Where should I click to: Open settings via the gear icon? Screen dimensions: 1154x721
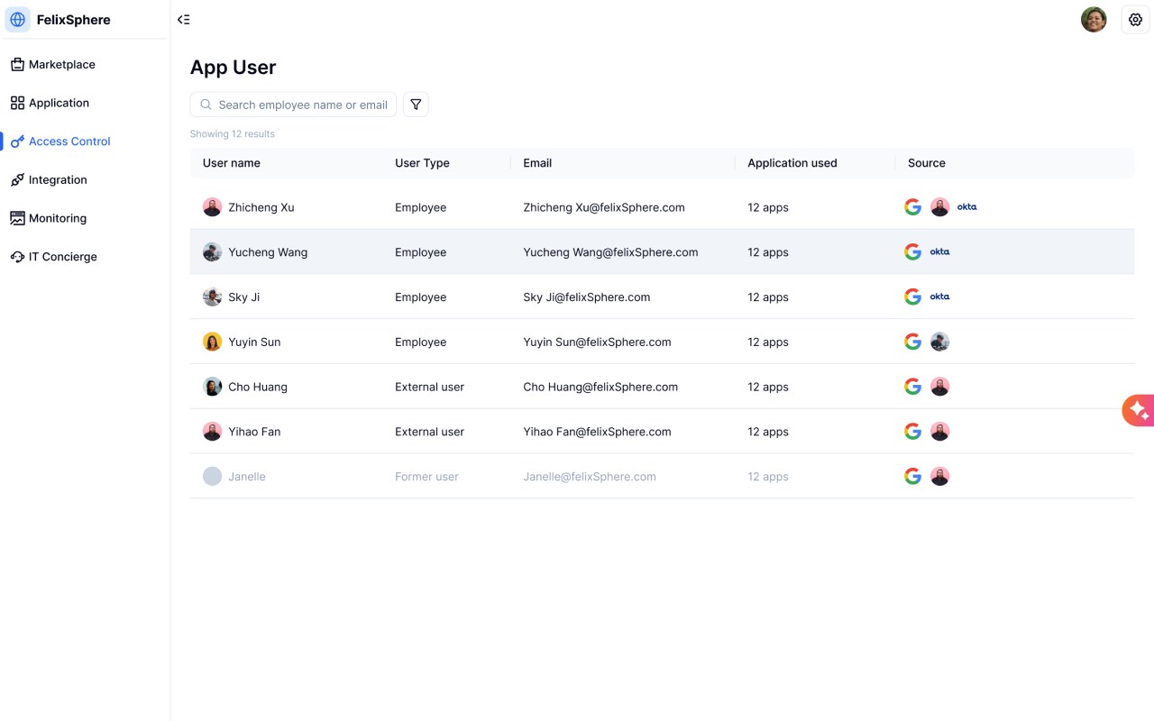tap(1135, 20)
